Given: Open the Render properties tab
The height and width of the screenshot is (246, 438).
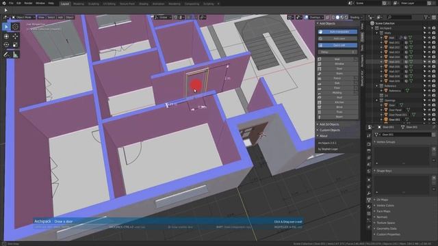Looking at the screenshot, I should point(369,144).
